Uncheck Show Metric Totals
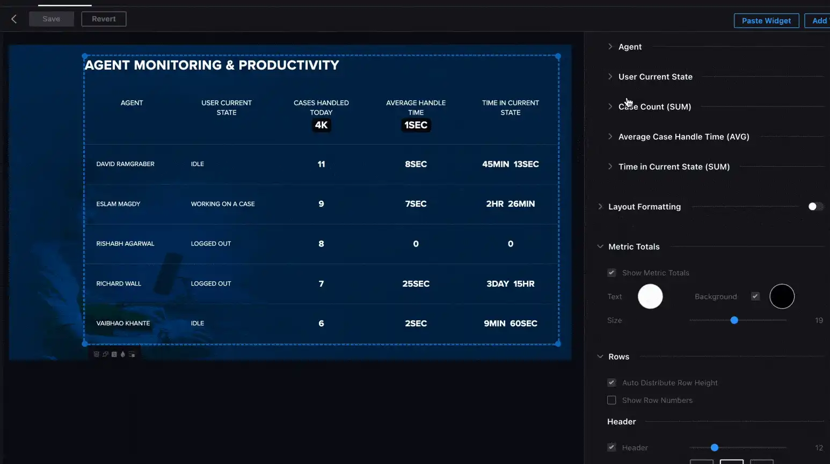 click(x=611, y=273)
